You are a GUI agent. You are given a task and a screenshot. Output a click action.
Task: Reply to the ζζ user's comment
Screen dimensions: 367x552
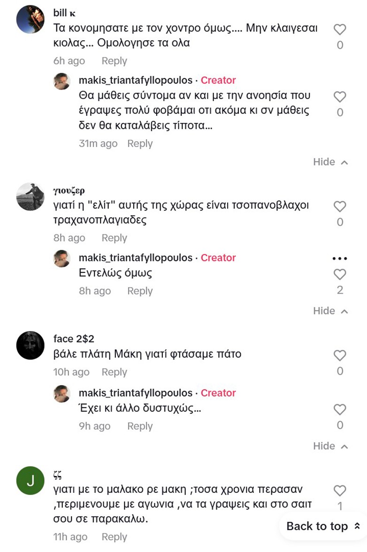point(114,537)
